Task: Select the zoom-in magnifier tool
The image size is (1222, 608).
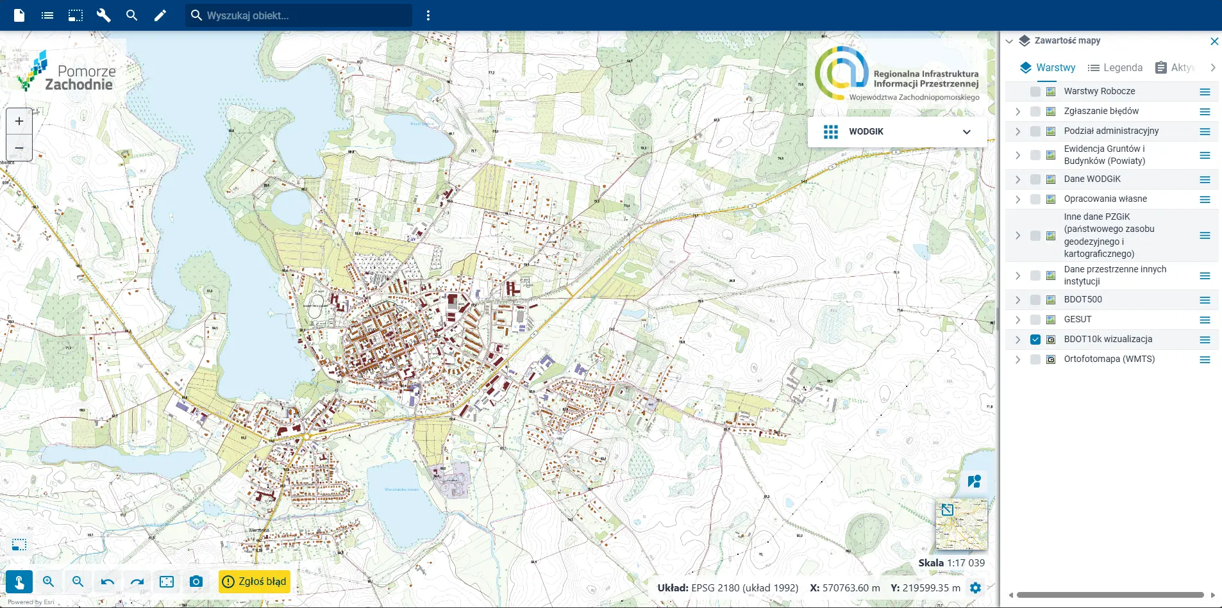Action: coord(48,582)
